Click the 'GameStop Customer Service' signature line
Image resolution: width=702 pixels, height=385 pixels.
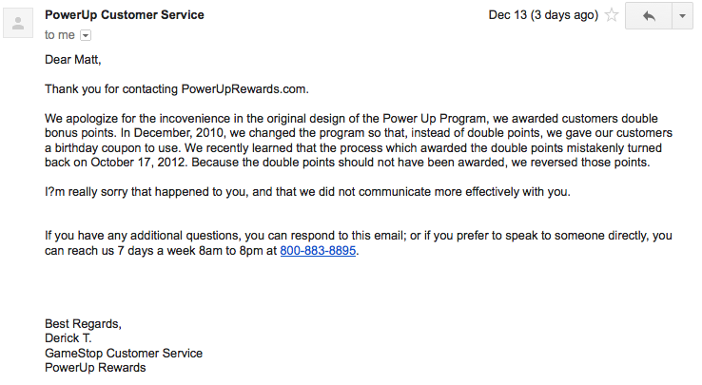pos(124,354)
